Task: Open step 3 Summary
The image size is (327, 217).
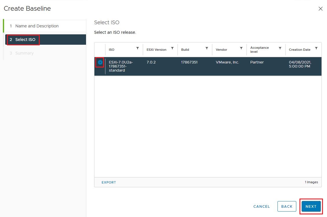Action: click(24, 53)
